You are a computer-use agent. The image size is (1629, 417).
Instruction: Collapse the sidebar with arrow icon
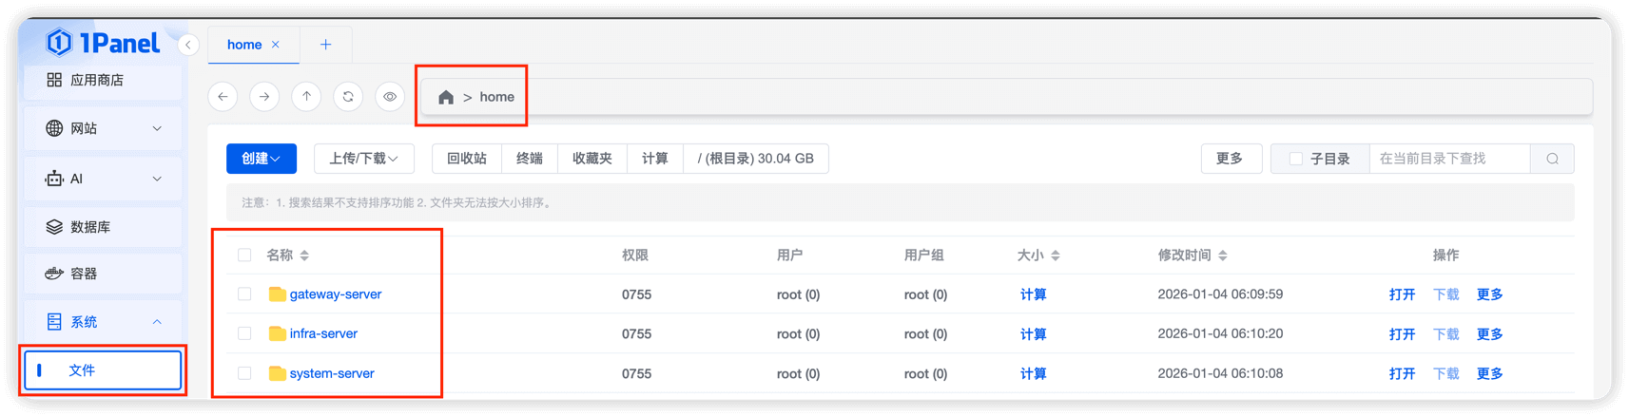tap(188, 45)
